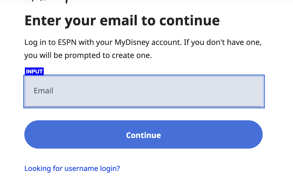Select the username login hyperlink below Continue
The height and width of the screenshot is (184, 293).
click(x=72, y=168)
